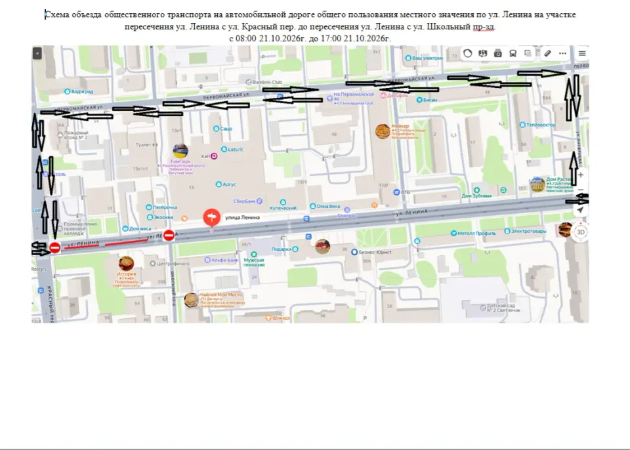Select the Мейкер restaurant photo marker
630x450 pixels.
(x=383, y=131)
